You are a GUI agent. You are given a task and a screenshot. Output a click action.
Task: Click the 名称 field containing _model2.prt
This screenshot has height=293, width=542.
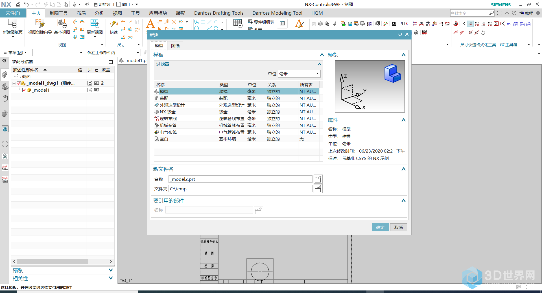tap(240, 179)
